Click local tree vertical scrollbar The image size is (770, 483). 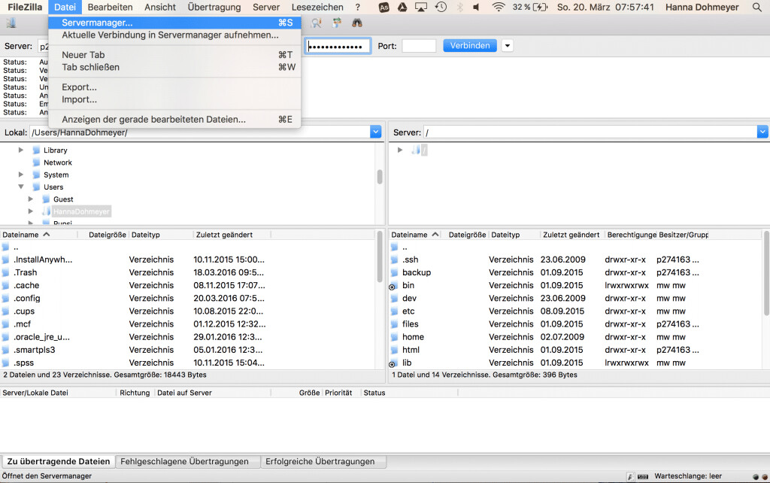point(380,176)
